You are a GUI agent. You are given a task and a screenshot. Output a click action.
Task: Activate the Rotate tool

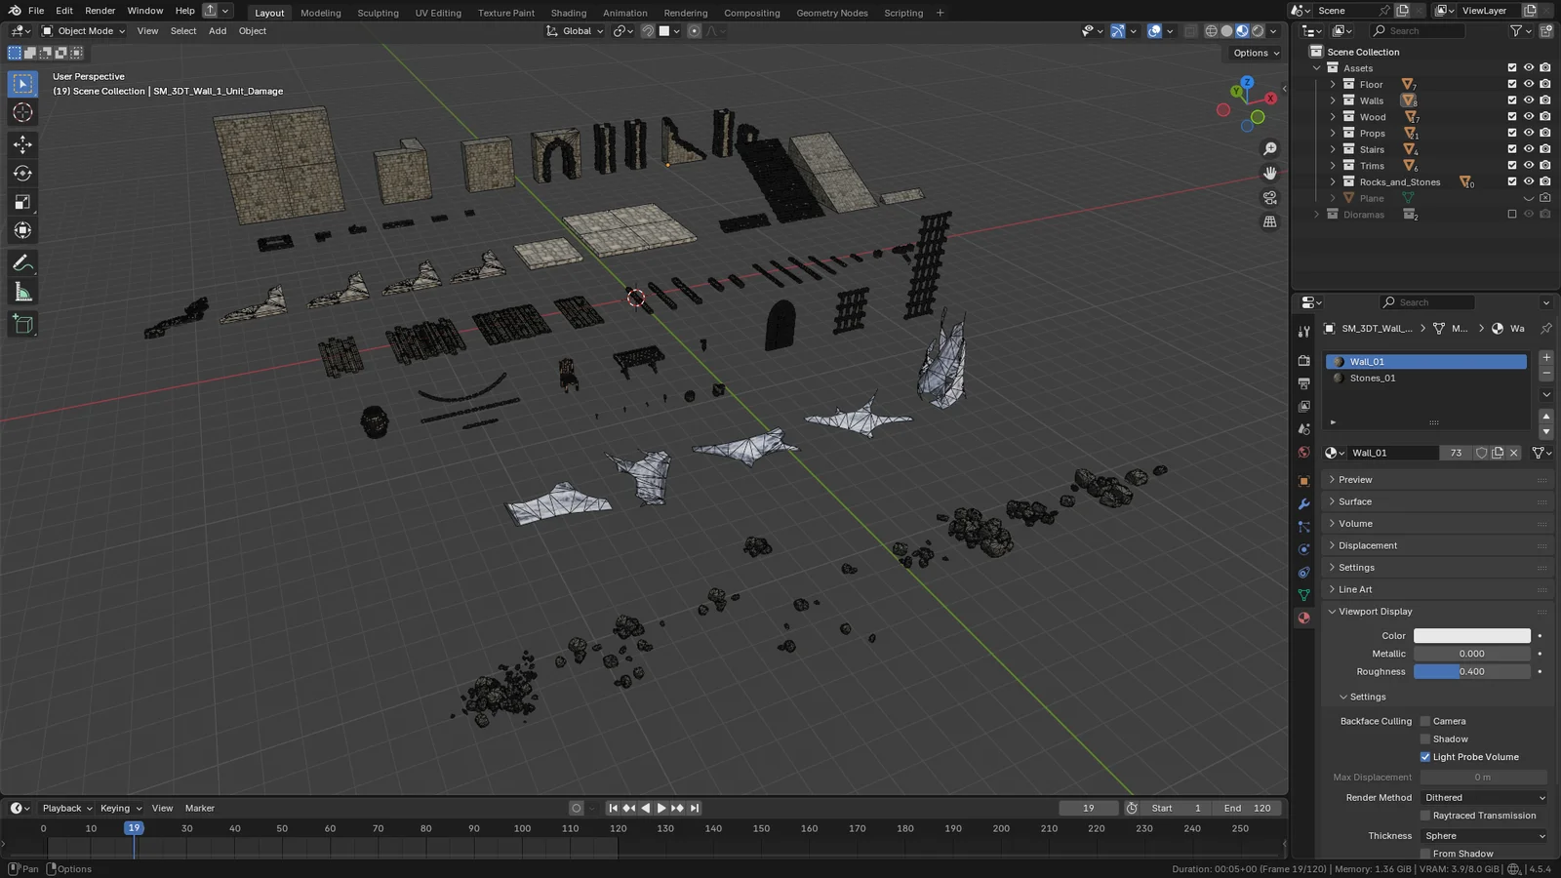22,173
